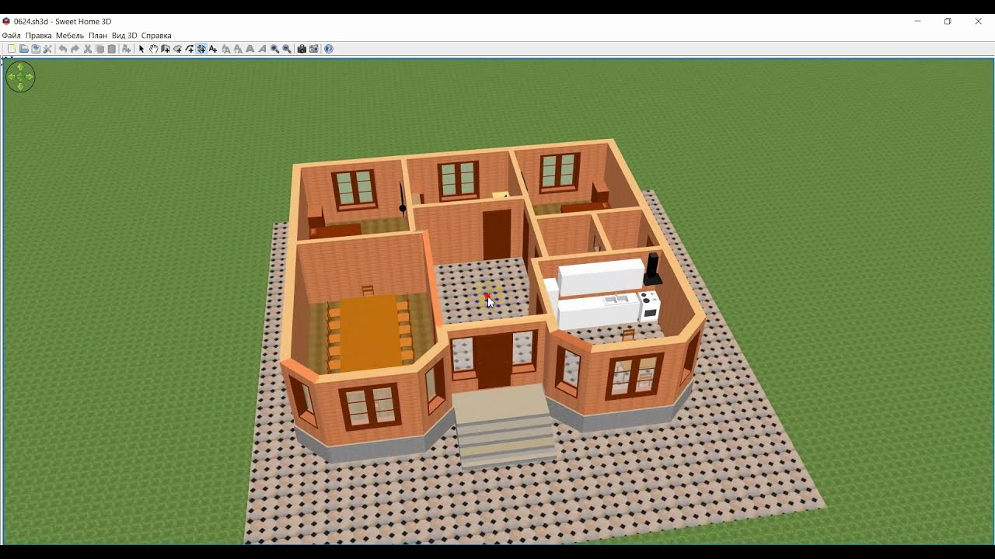This screenshot has width=995, height=559.
Task: Zoom out with the magnifier minus icon
Action: coord(287,49)
